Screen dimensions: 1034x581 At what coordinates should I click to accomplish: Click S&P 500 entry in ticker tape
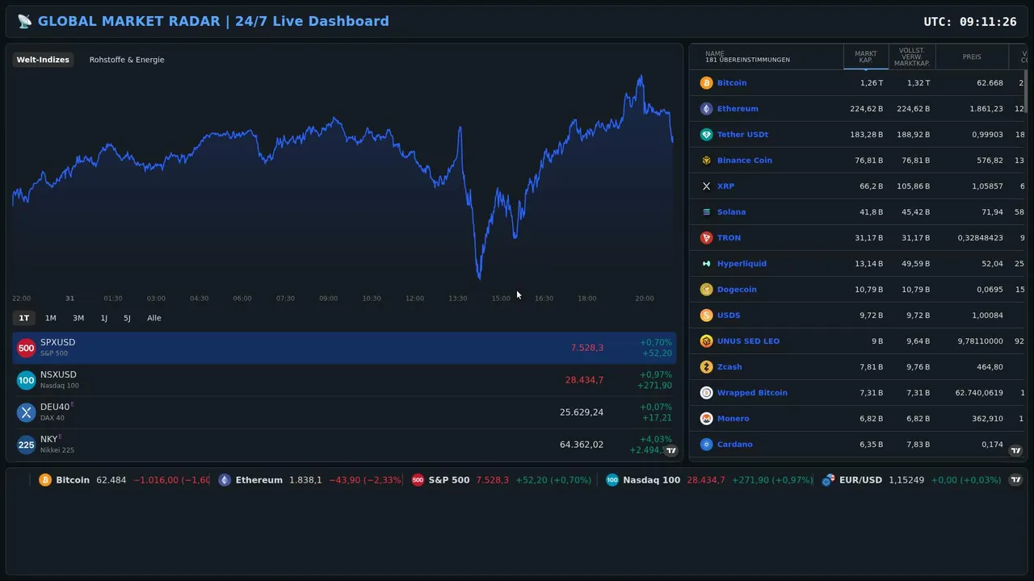pos(502,480)
